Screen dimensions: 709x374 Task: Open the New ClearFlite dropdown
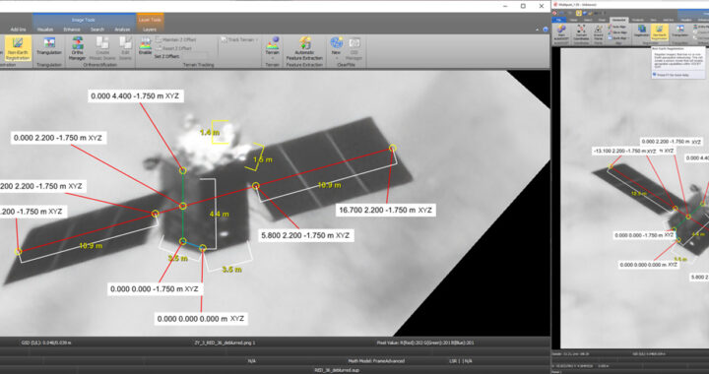[336, 58]
